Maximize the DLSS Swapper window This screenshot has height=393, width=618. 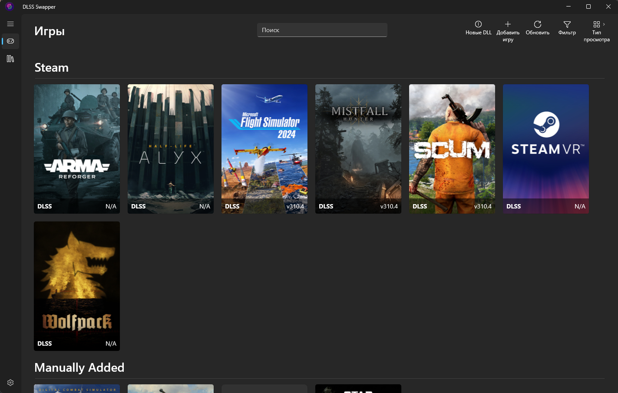point(588,7)
